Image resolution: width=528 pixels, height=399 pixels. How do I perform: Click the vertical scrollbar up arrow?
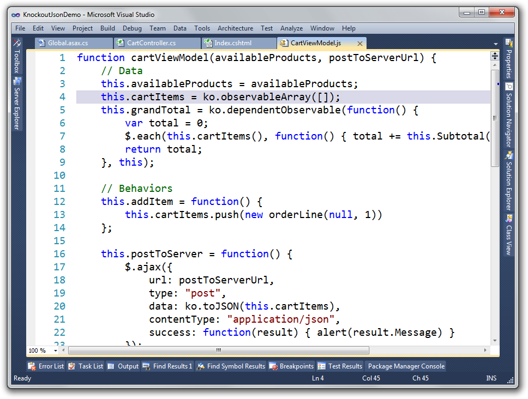[495, 65]
